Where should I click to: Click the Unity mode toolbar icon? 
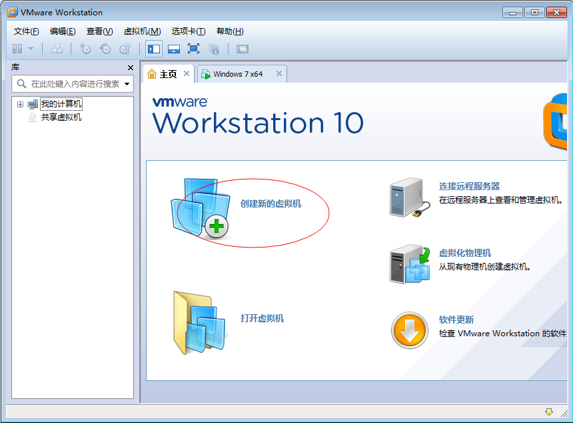[214, 49]
